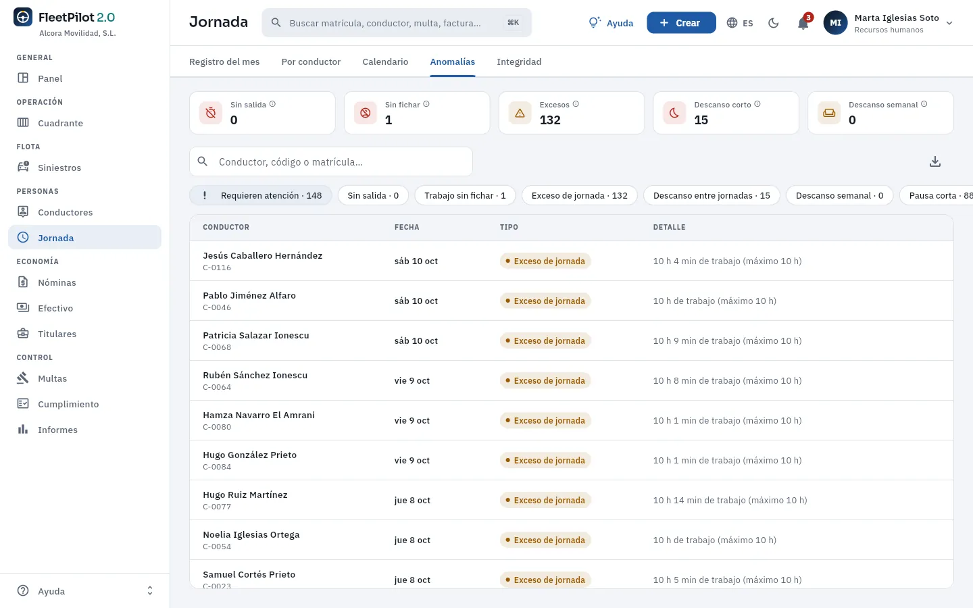The image size is (973, 608).
Task: Switch to Integridad tab
Action: point(519,61)
